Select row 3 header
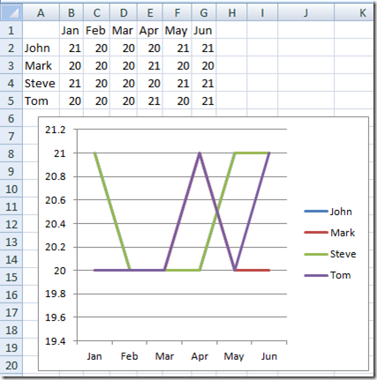The image size is (377, 380). (11, 65)
